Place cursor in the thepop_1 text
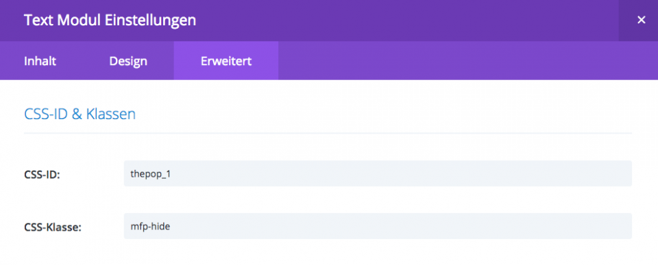The image size is (658, 265). [x=151, y=174]
